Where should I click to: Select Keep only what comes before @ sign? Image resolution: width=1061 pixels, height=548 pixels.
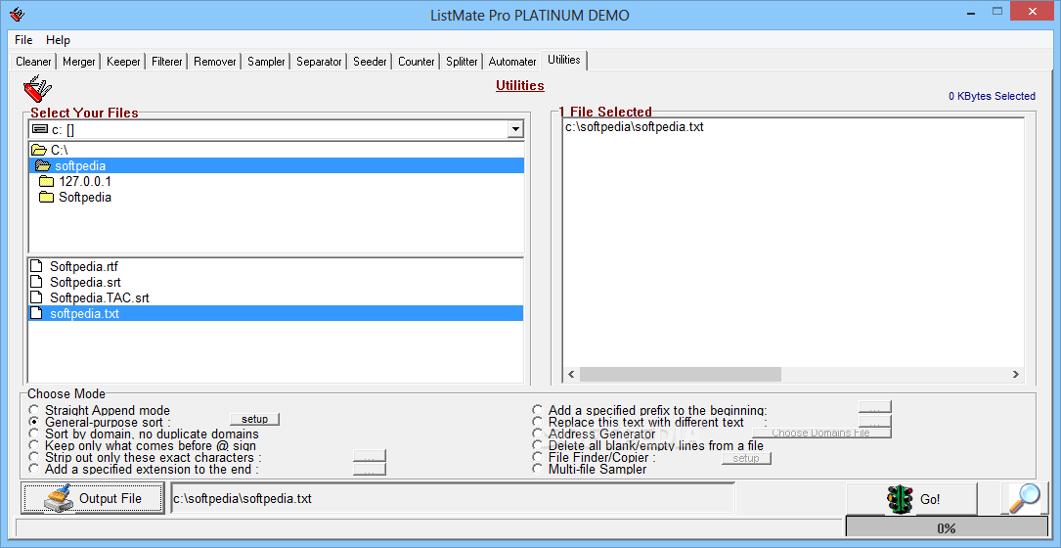pyautogui.click(x=34, y=445)
